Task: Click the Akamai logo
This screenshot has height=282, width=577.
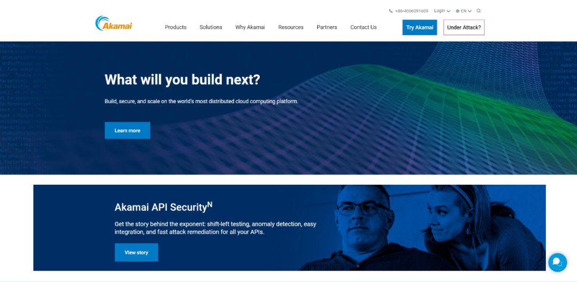Action: pos(113,24)
